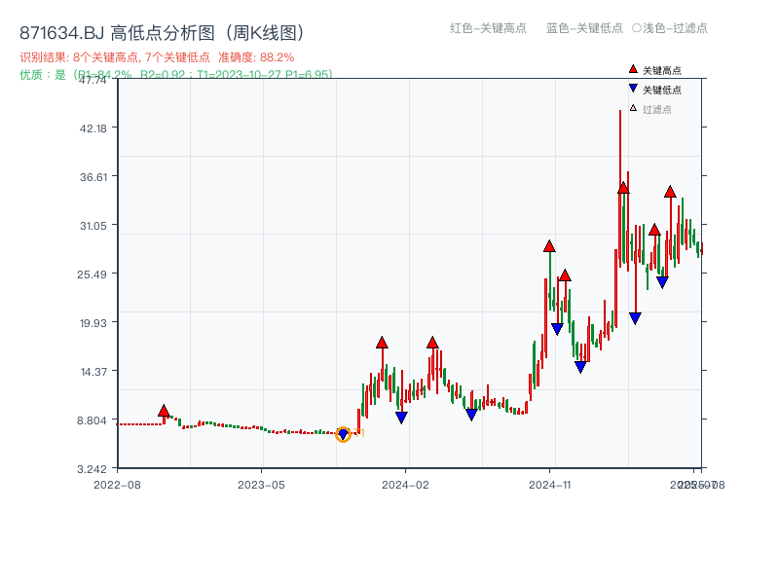
Task: Click the rightmost red key-high triangle on the chart
Action: (x=670, y=192)
